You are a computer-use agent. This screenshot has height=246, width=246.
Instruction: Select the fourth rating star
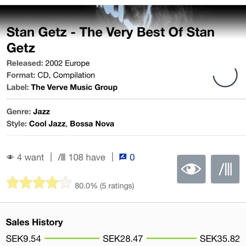pyautogui.click(x=52, y=183)
